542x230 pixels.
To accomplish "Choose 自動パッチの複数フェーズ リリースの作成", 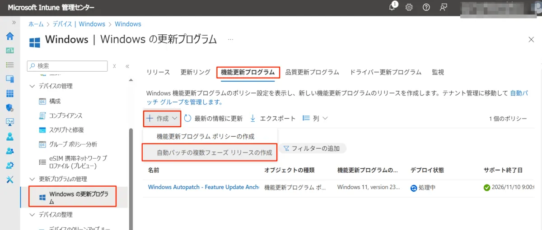I will tap(210, 152).
